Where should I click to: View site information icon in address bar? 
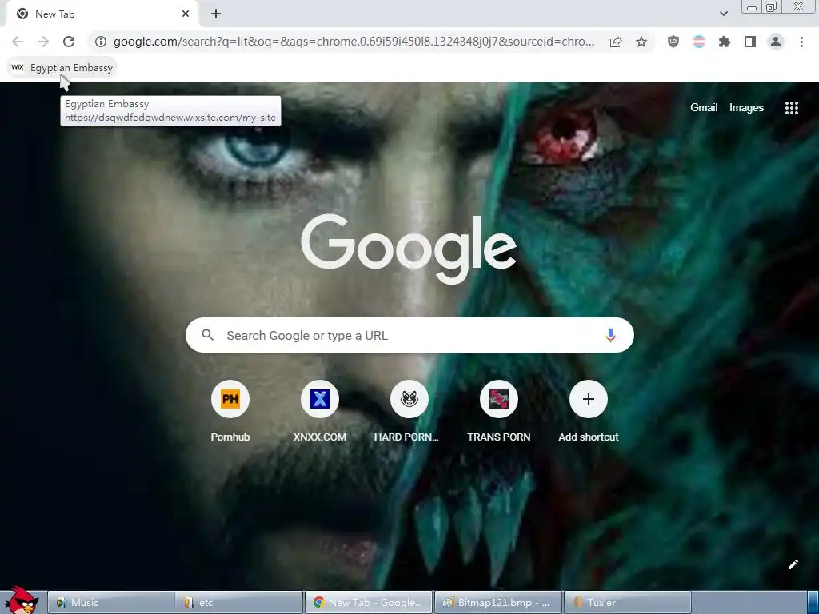(101, 42)
